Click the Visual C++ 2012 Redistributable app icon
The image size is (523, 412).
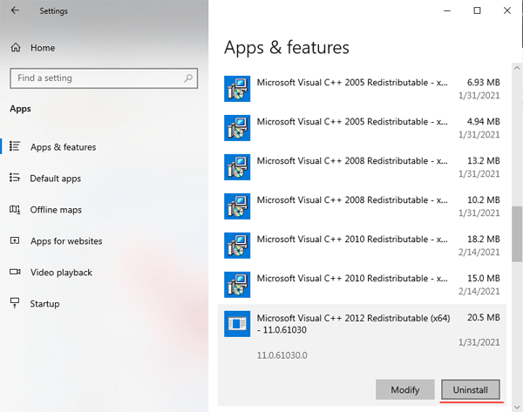click(237, 324)
